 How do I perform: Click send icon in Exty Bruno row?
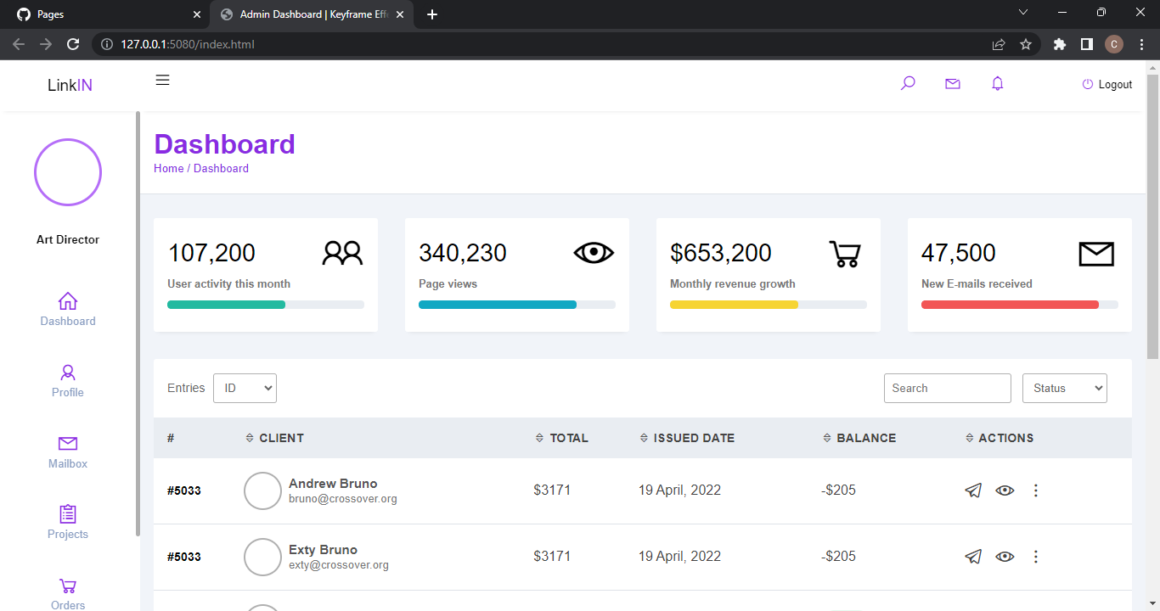[x=974, y=557]
